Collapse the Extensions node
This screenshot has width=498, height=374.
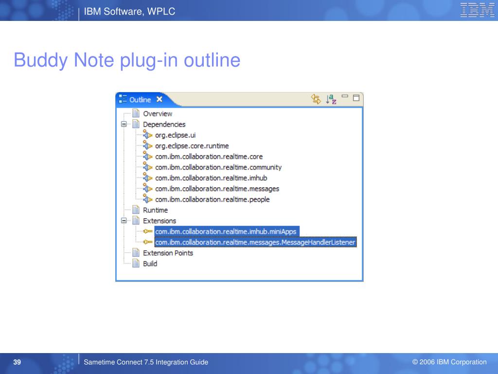pyautogui.click(x=124, y=221)
